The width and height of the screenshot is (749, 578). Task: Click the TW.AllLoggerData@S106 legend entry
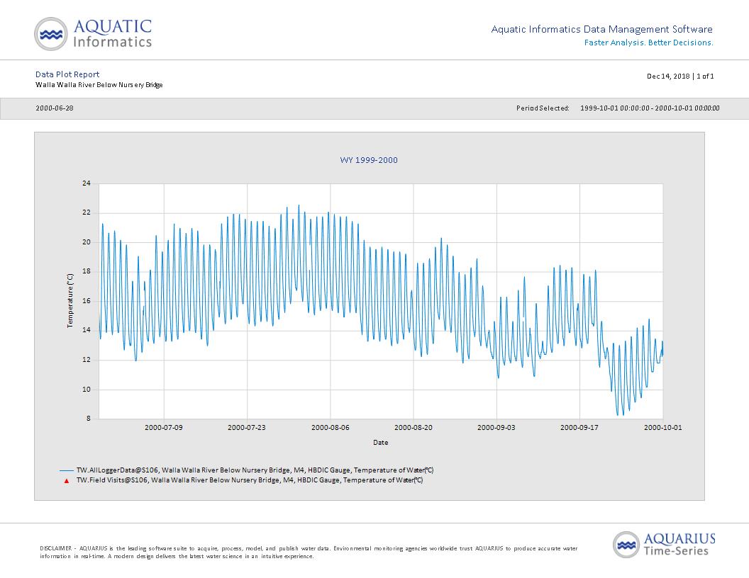(x=255, y=470)
